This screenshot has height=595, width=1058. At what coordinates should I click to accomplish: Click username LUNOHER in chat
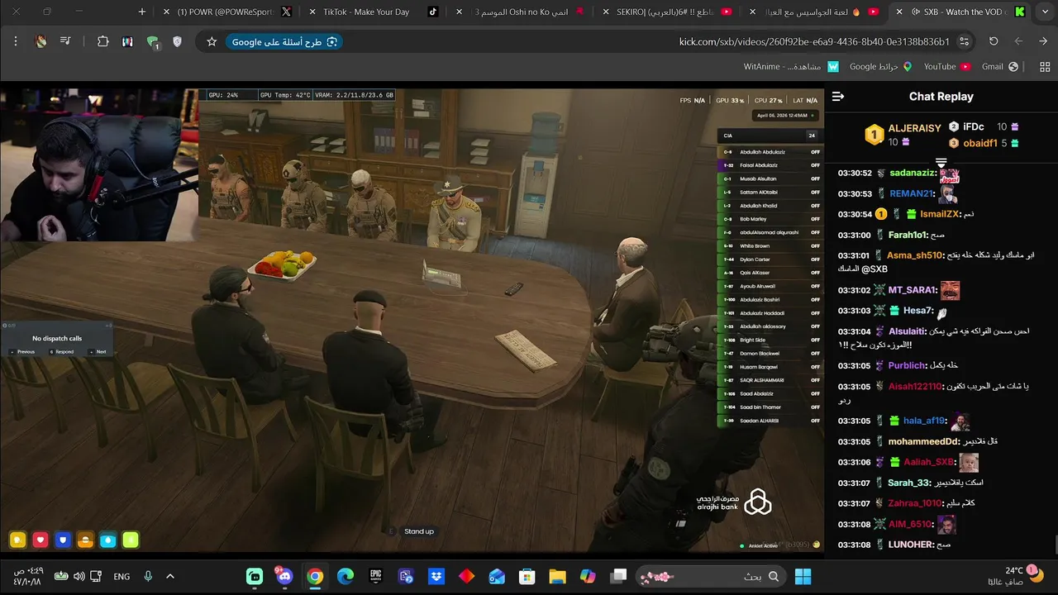click(x=911, y=545)
